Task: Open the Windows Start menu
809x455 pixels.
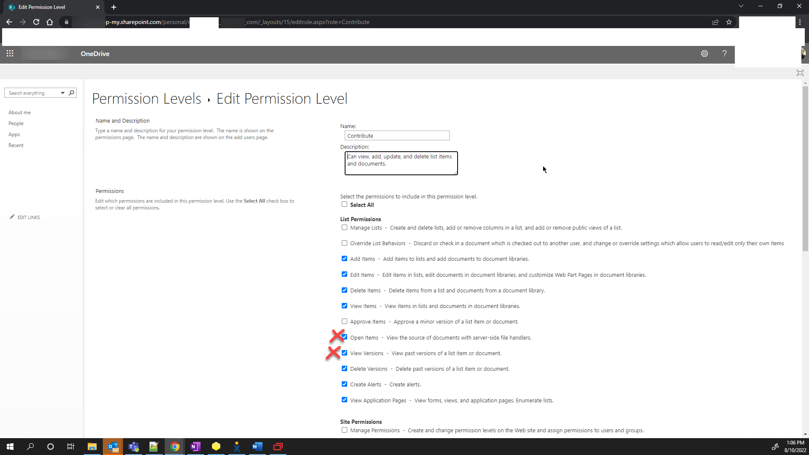Action: (x=10, y=447)
